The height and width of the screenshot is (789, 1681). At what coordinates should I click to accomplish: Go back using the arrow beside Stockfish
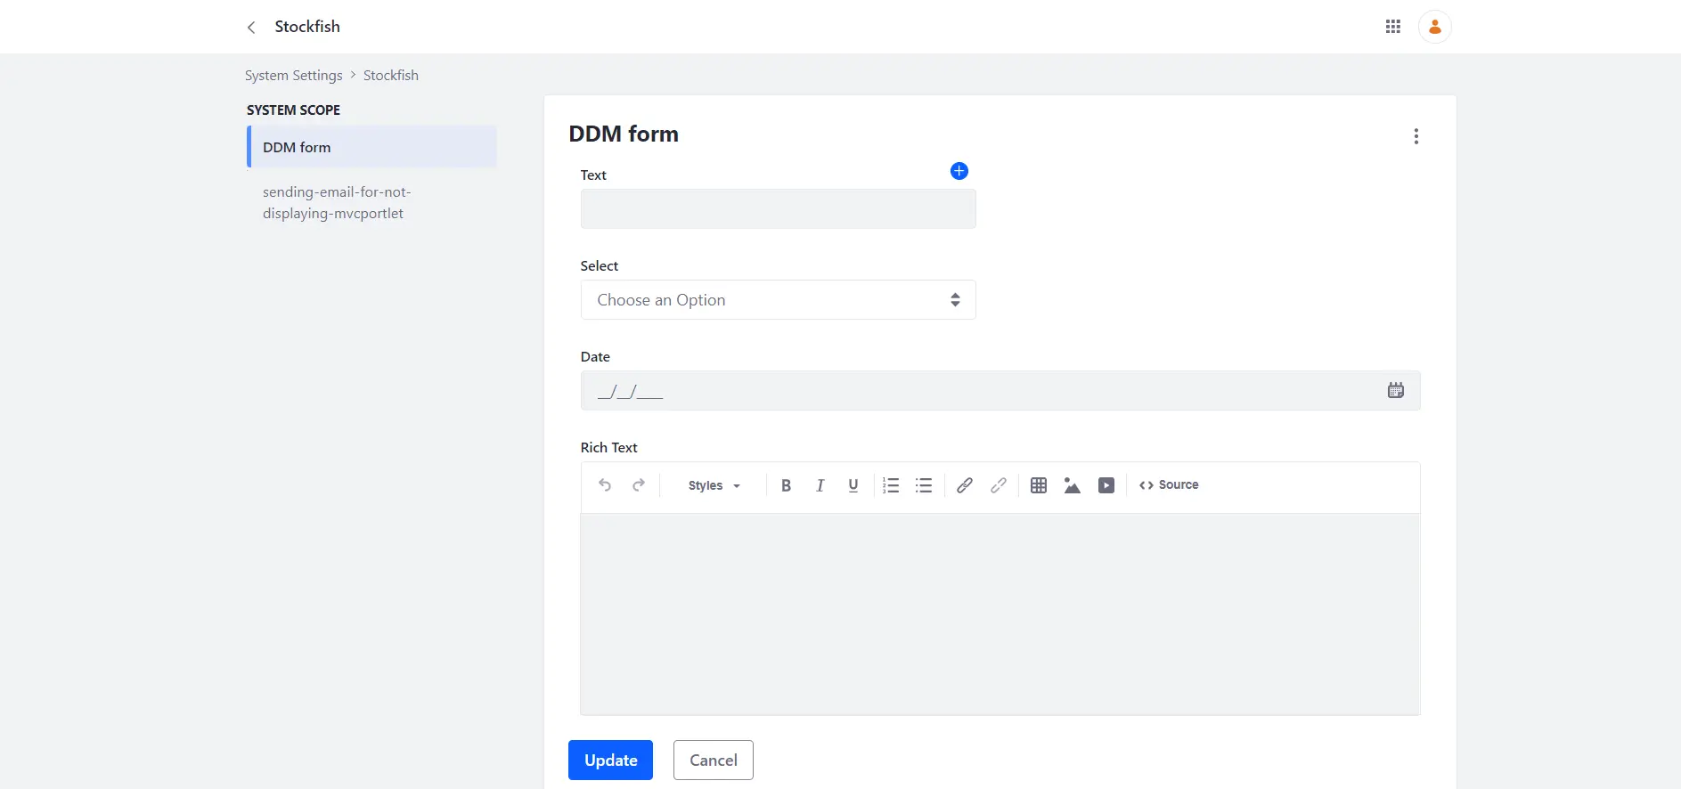coord(251,28)
